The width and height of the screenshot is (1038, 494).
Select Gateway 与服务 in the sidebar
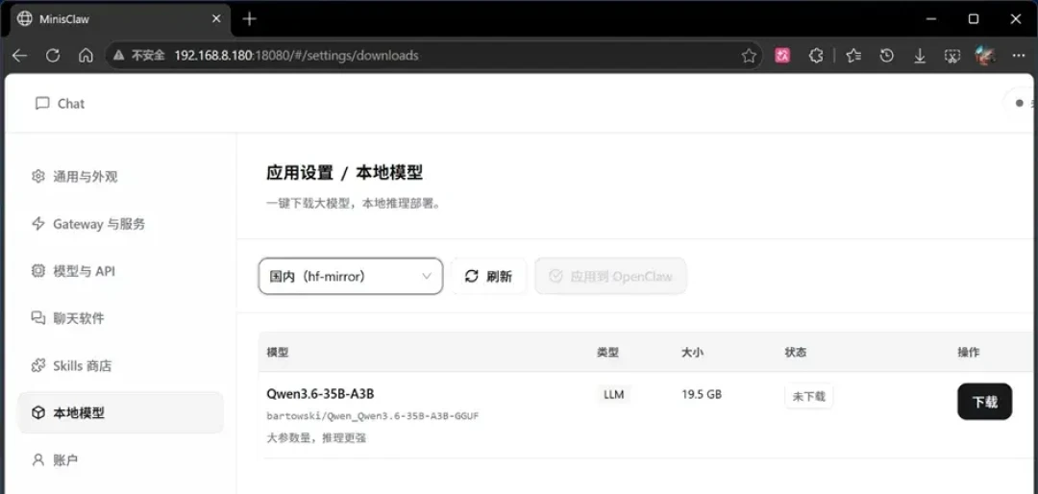(x=120, y=224)
